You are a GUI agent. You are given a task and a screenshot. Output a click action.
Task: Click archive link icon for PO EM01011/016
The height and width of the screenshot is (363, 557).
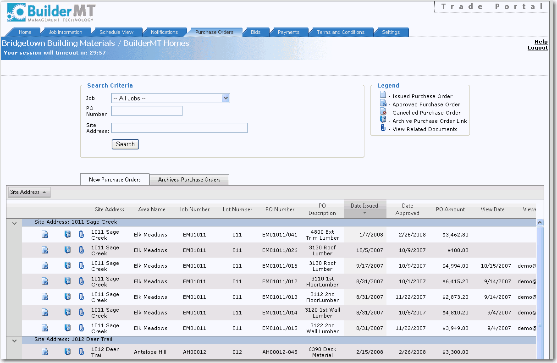(x=68, y=266)
